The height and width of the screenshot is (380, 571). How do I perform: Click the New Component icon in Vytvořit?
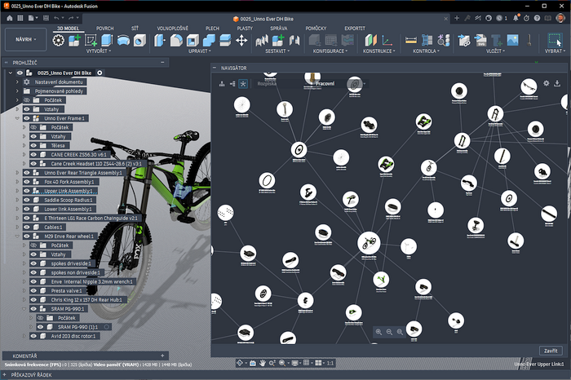tap(74, 40)
